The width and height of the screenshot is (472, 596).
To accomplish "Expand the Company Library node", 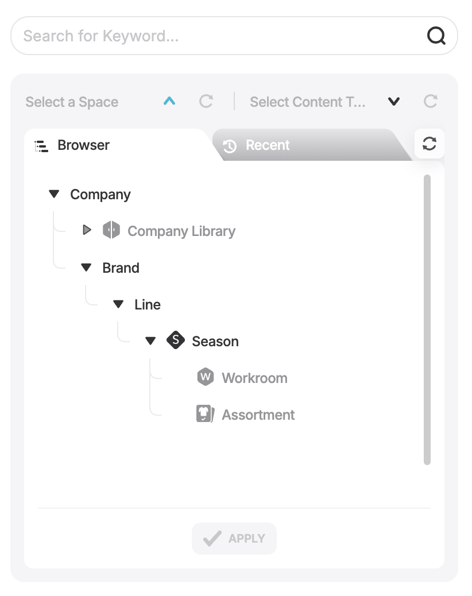I will (x=87, y=230).
